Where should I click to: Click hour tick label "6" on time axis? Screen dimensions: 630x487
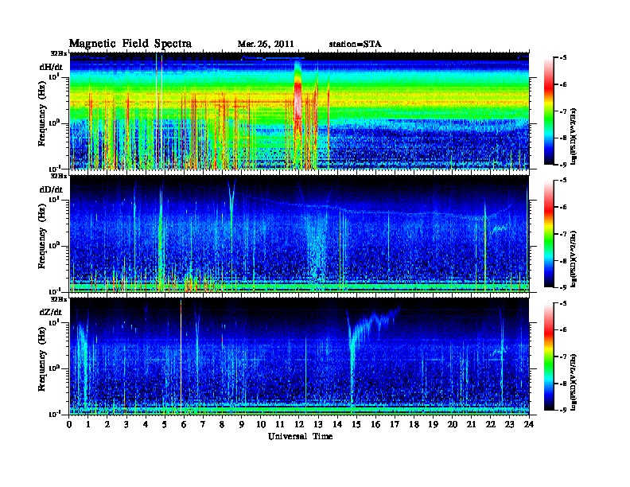(x=184, y=425)
